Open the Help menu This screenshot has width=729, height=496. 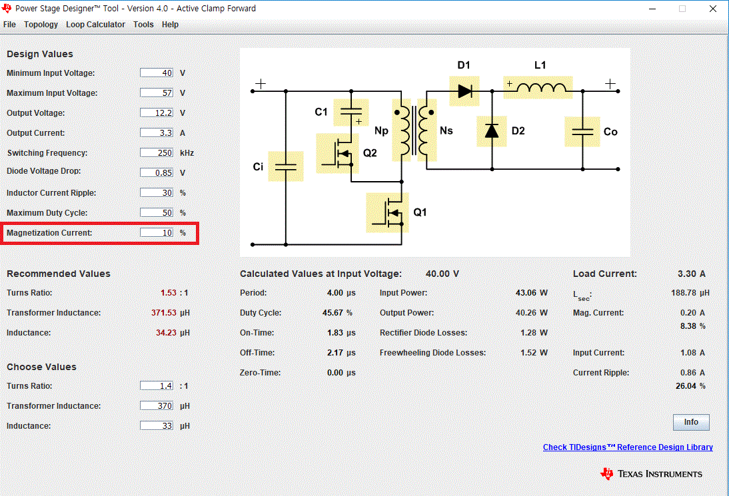point(170,24)
